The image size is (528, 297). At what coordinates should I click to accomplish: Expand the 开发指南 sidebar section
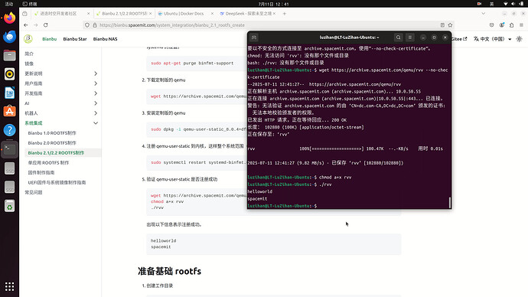tap(96, 93)
